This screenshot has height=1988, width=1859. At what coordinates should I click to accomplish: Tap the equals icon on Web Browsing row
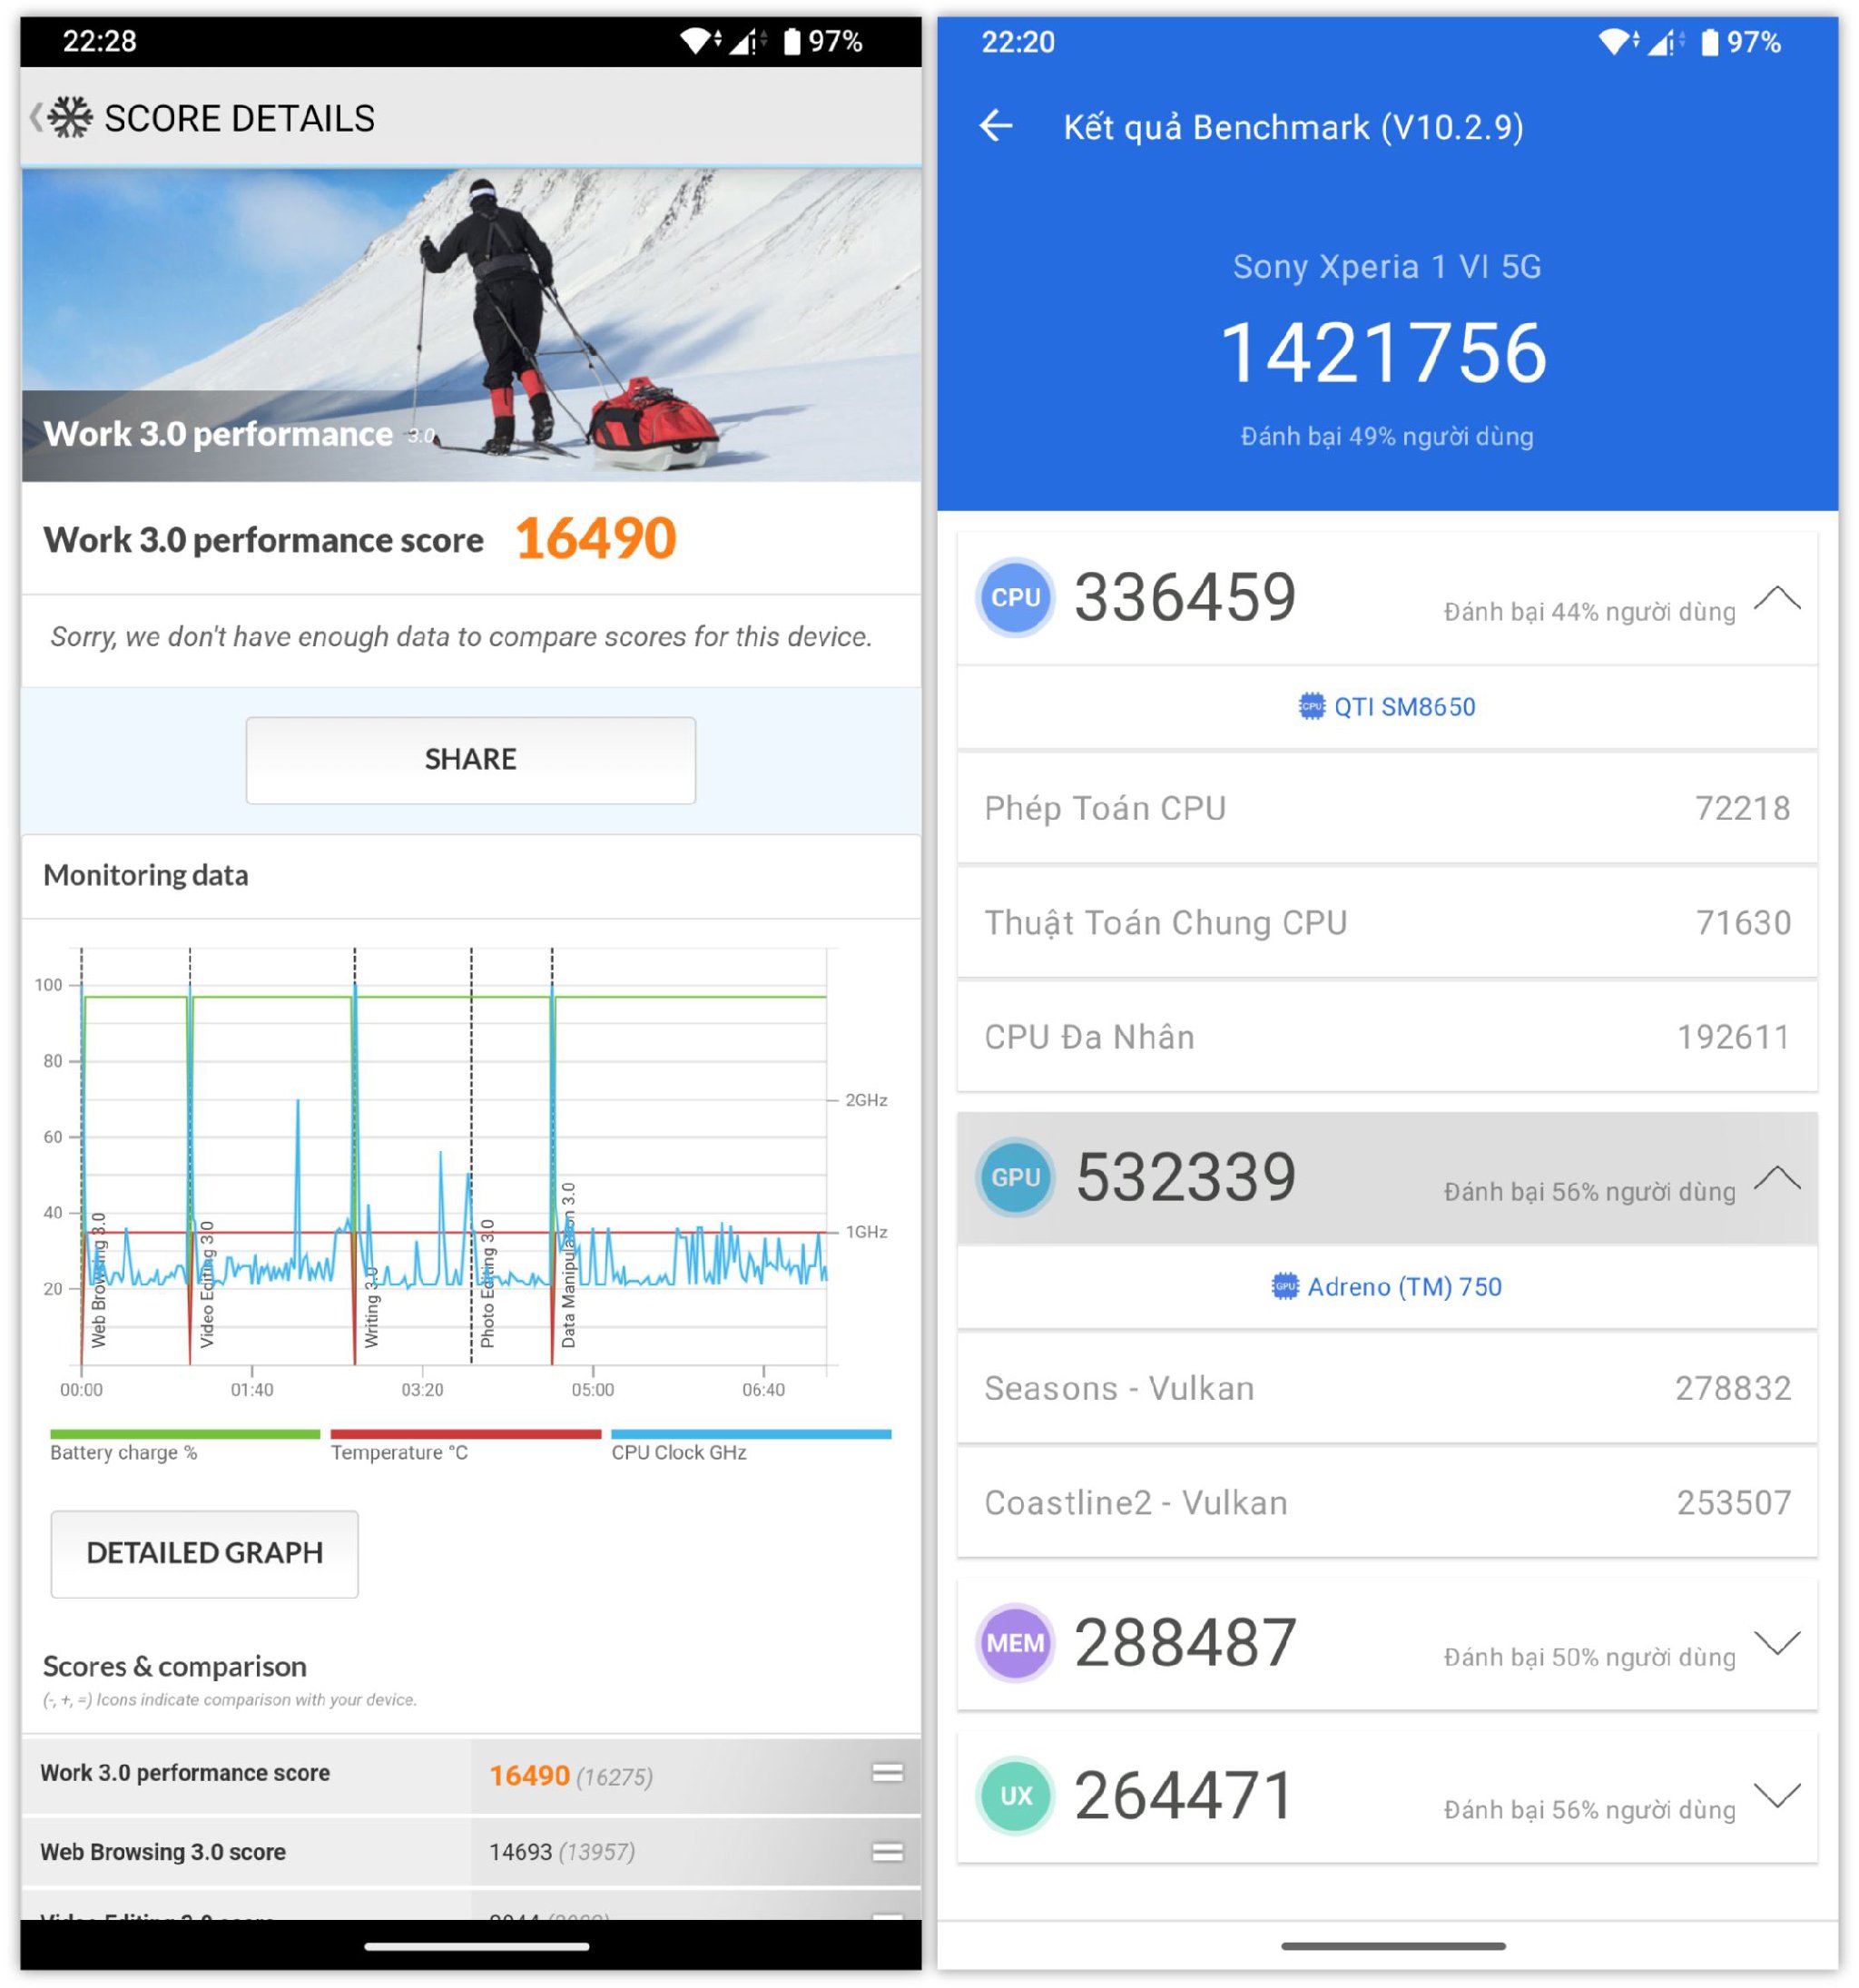887,1852
